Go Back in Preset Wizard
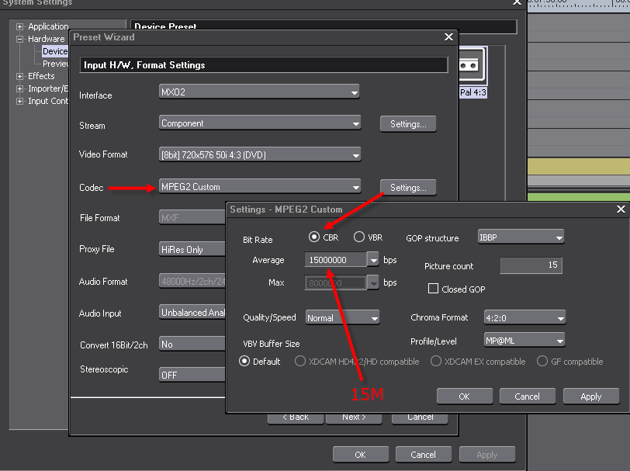This screenshot has width=630, height=471. click(x=296, y=418)
